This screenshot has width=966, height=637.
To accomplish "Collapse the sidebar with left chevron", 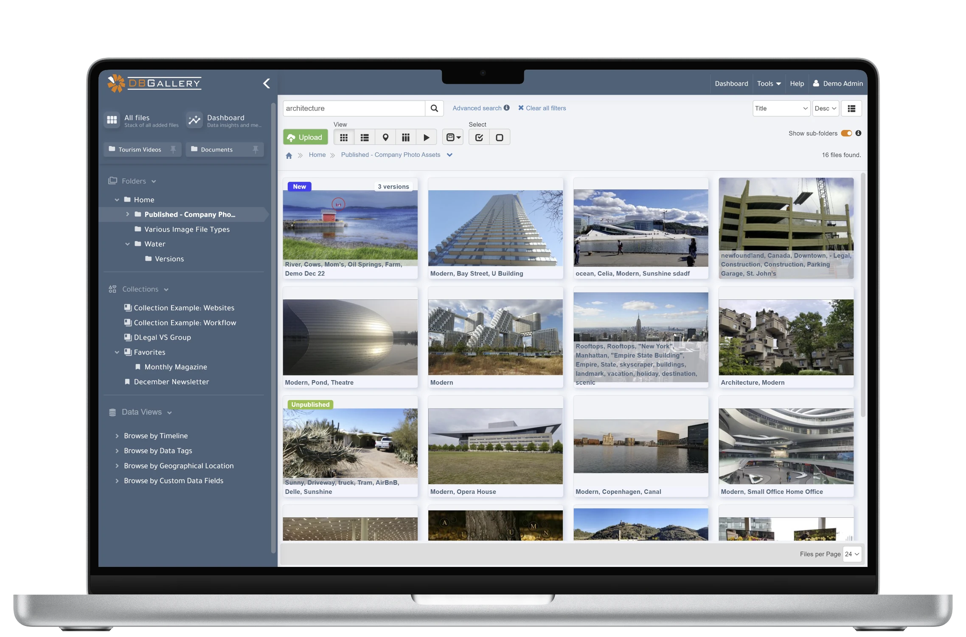I will coord(267,84).
